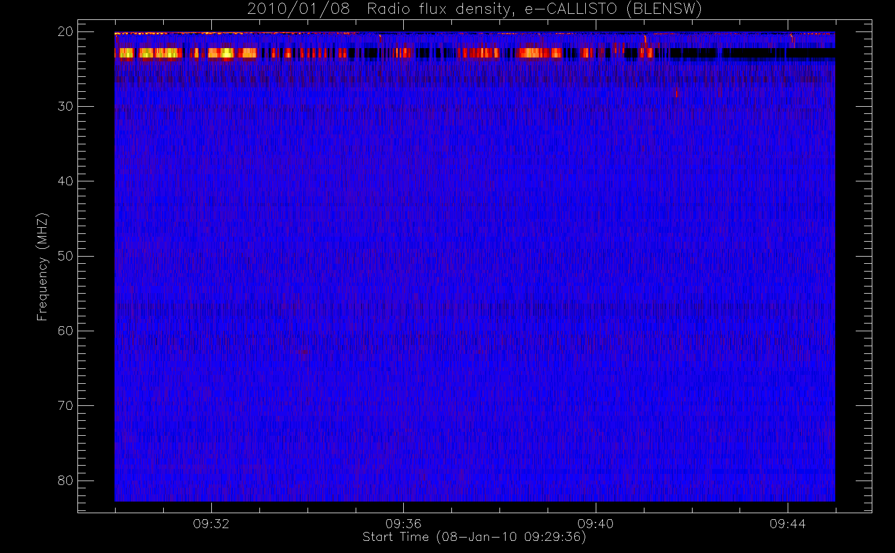The image size is (895, 553).
Task: Click the 20 frequency tick label
Action: (x=65, y=32)
